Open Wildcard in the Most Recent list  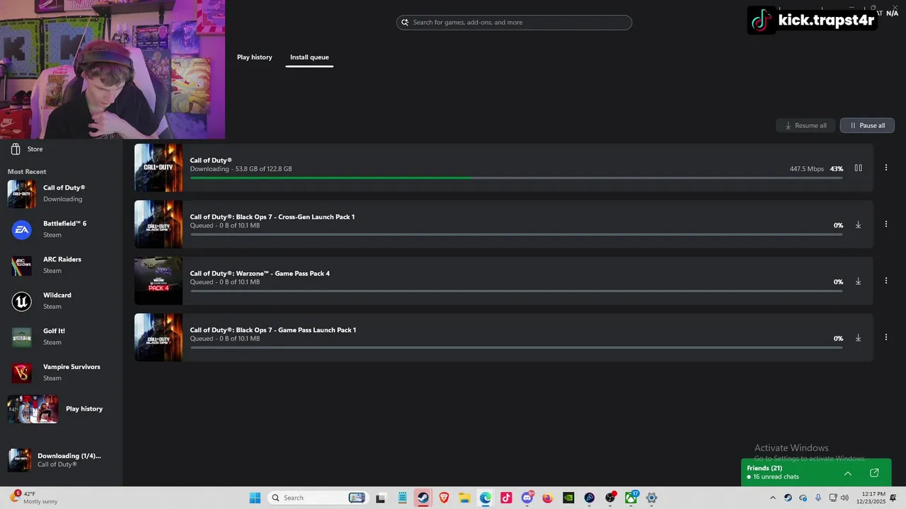click(x=62, y=301)
